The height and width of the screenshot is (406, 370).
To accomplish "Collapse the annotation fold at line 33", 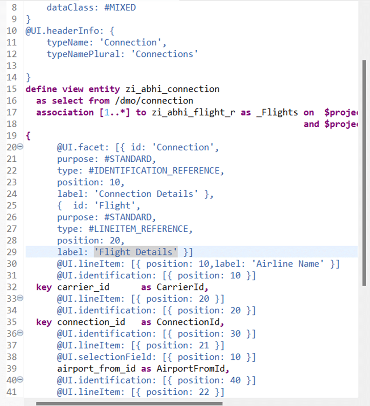I will (x=20, y=299).
